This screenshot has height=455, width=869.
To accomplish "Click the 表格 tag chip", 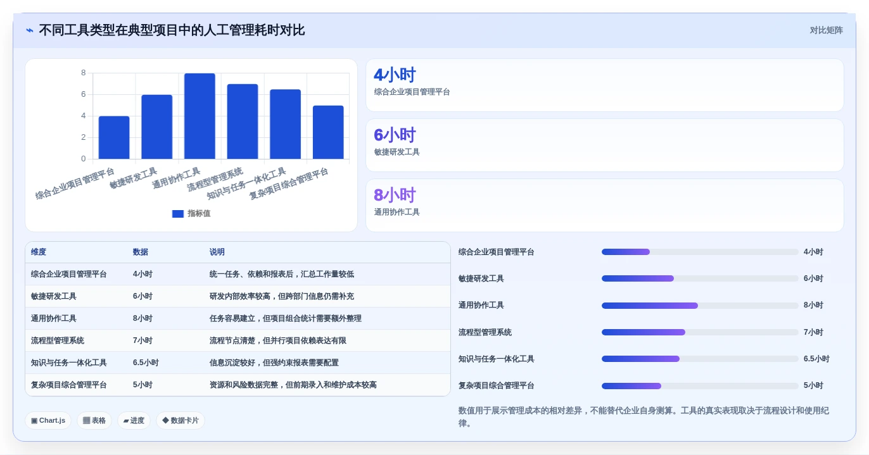I will coord(94,420).
